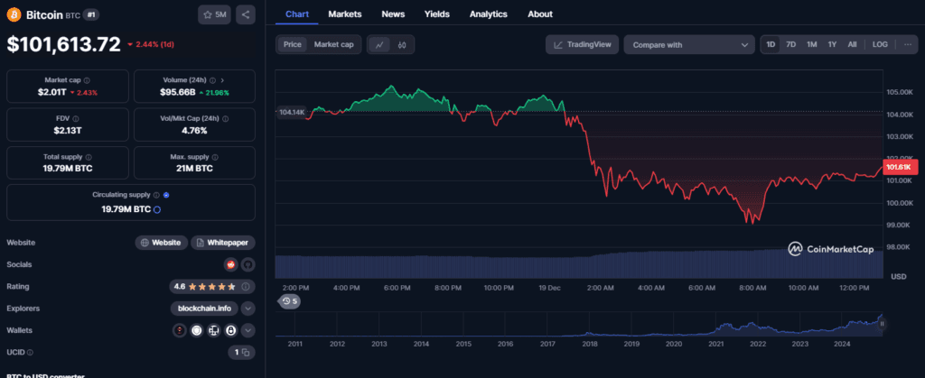This screenshot has width=925, height=378.
Task: Expand the Explorers dropdown chevron
Action: pyautogui.click(x=248, y=309)
